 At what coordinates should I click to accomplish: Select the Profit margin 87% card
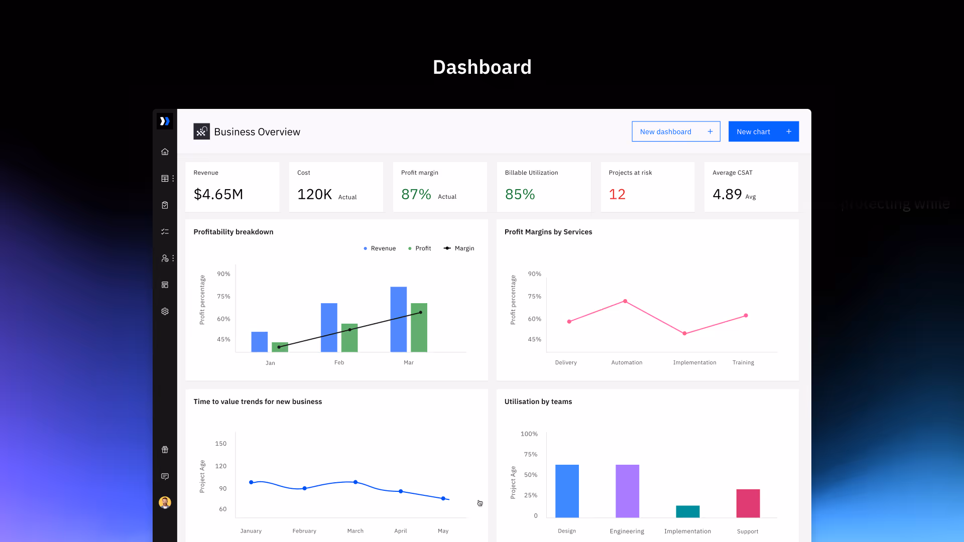(x=440, y=187)
